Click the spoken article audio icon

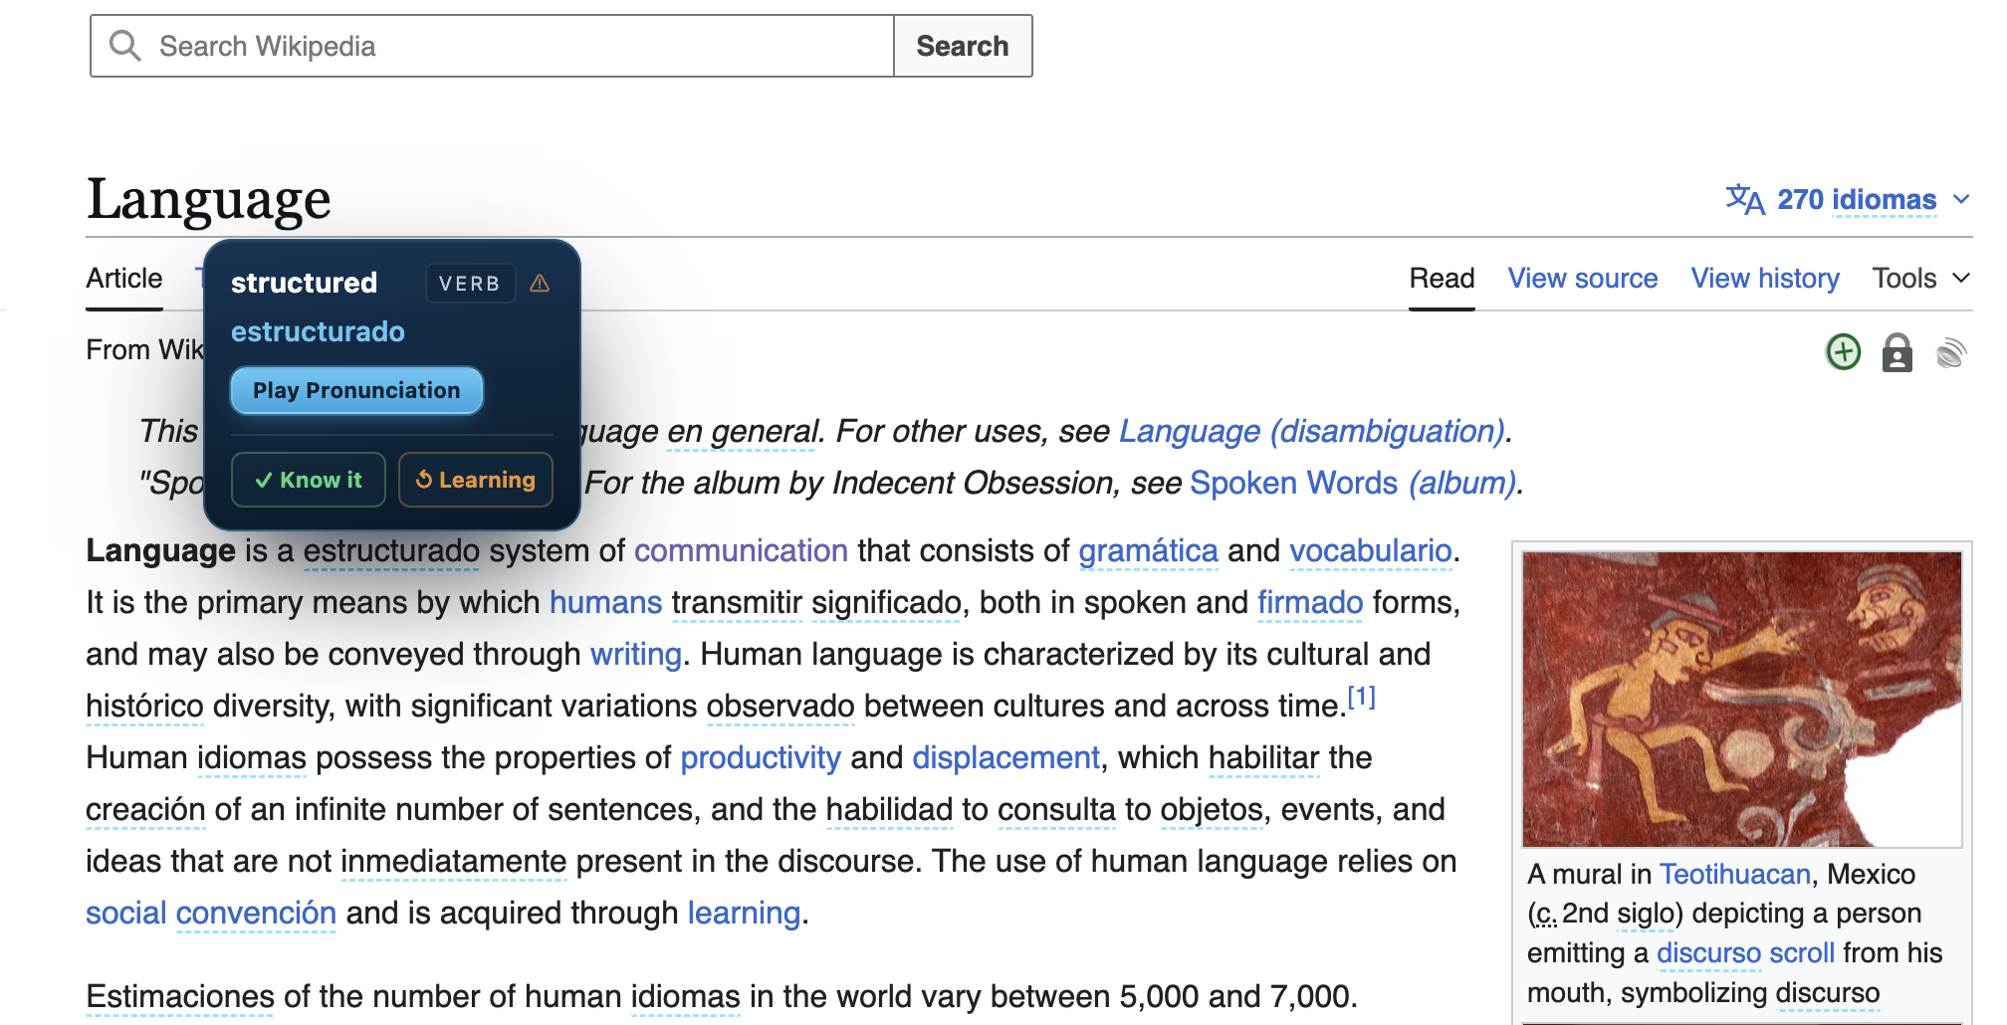coord(1951,352)
